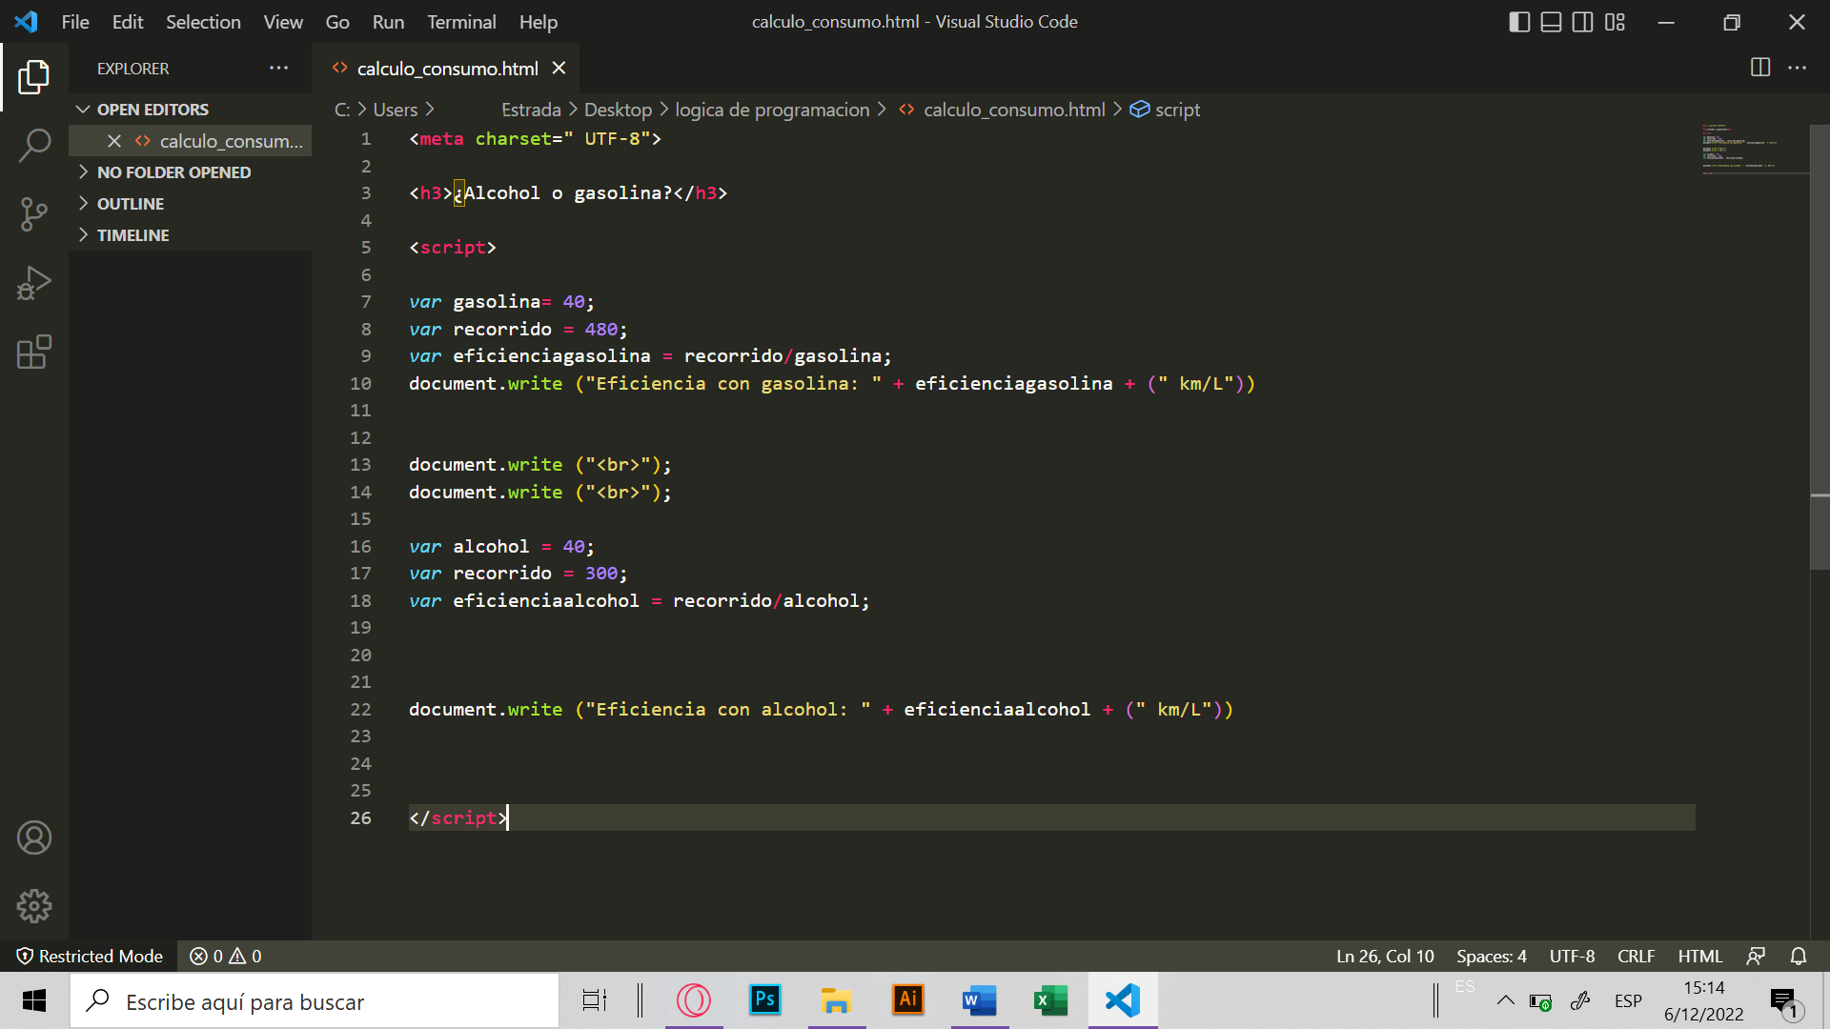
Task: Open the problems errors and warnings indicator
Action: coord(226,956)
